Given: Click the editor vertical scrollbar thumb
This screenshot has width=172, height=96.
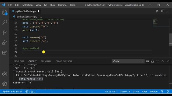Looking at the screenshot, I should point(171,40).
